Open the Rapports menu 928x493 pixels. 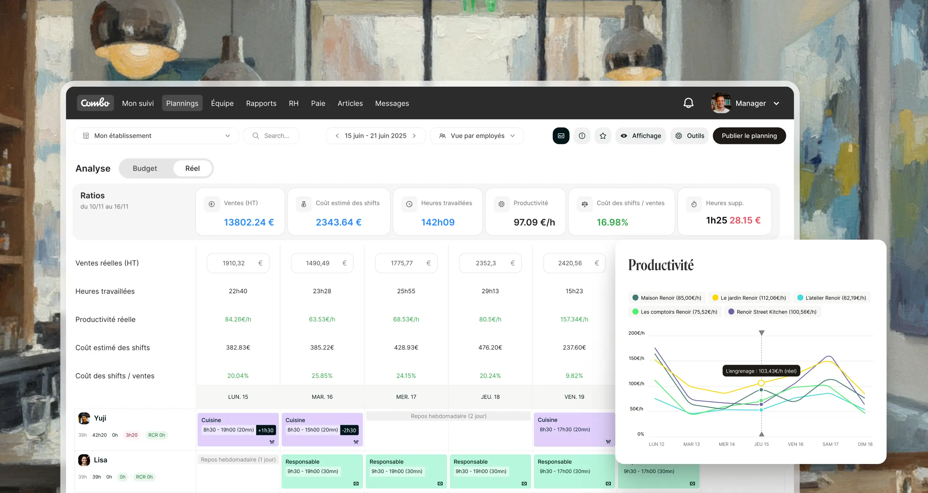[x=261, y=103]
